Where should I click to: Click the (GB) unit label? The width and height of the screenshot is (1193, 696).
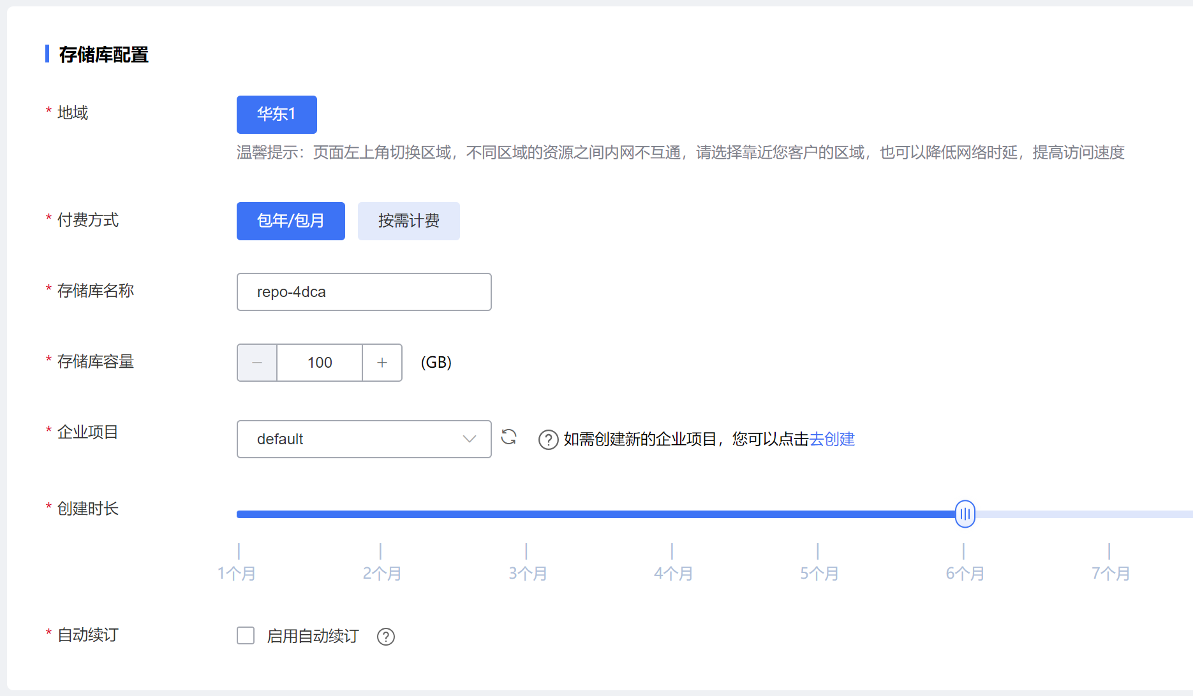tap(436, 363)
